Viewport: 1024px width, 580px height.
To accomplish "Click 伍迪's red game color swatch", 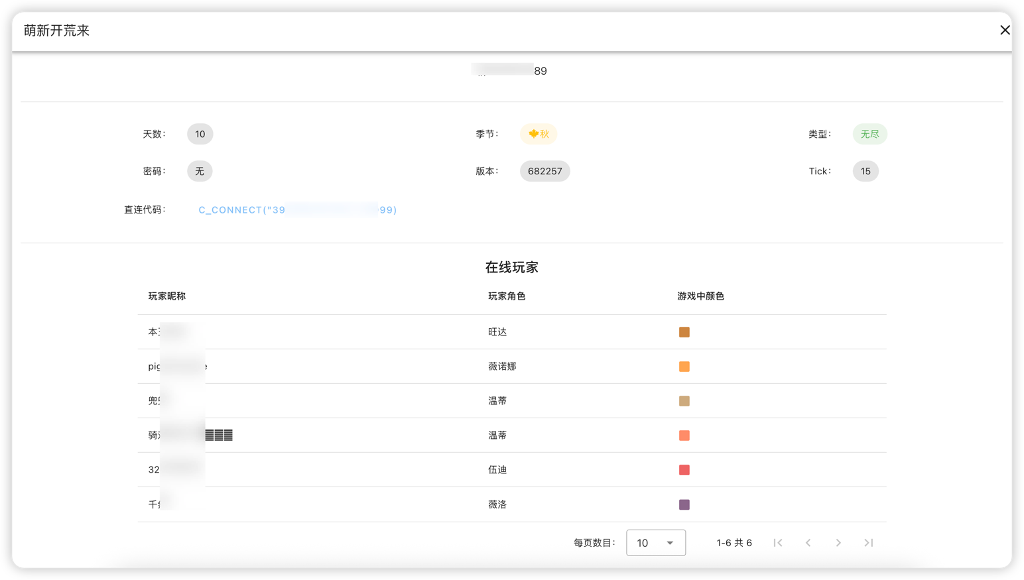I will point(684,469).
